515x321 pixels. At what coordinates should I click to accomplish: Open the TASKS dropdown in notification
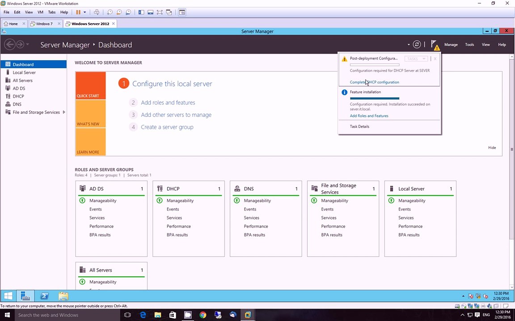416,59
